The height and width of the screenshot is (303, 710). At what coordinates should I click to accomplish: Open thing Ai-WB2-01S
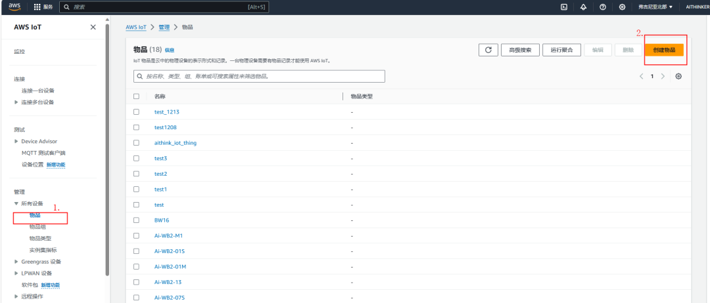(170, 251)
